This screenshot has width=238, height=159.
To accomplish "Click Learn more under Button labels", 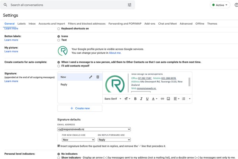I will [x=11, y=40].
